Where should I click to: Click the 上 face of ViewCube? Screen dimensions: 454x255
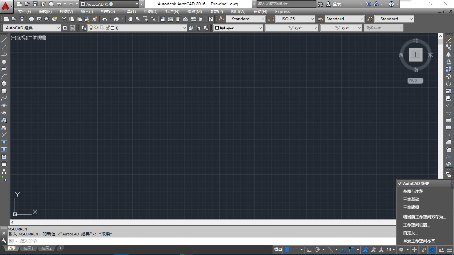[415, 55]
